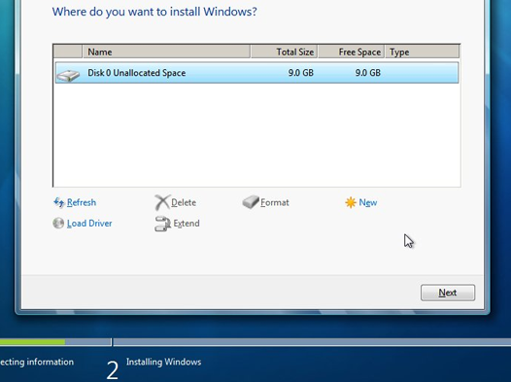Click the Refresh arrows icon
The width and height of the screenshot is (511, 382).
[x=58, y=202]
